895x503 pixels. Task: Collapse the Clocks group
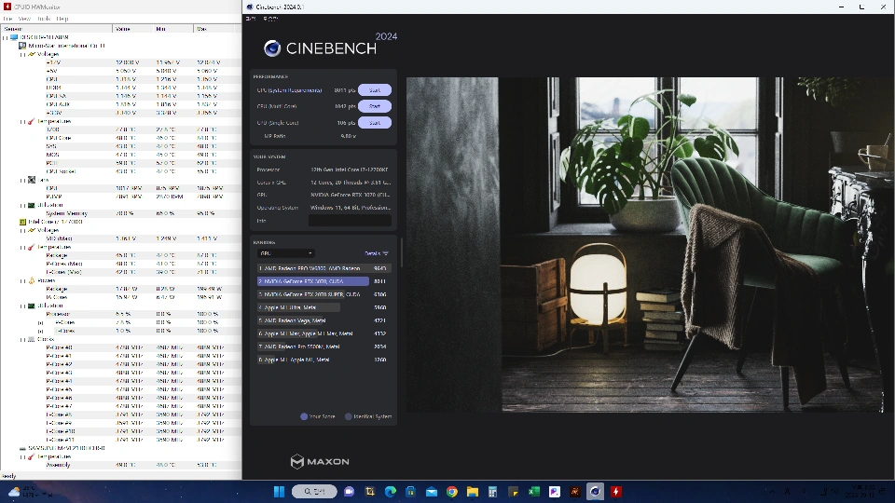(22, 339)
